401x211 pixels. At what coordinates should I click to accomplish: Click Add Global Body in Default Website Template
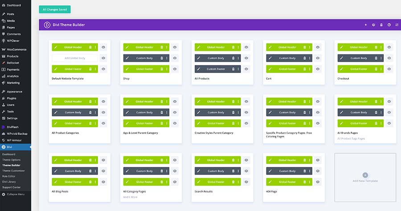tap(75, 58)
